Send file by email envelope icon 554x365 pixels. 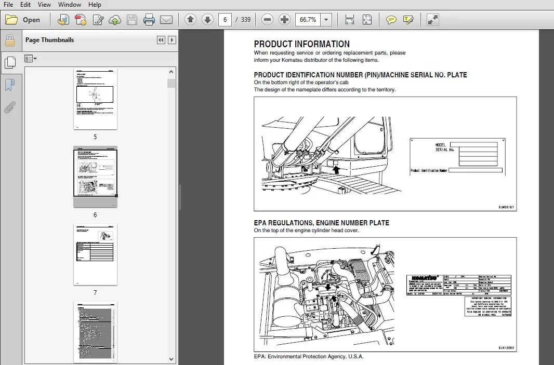(166, 20)
